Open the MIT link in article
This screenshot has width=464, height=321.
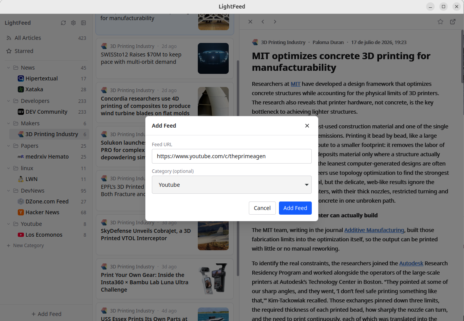(x=296, y=84)
